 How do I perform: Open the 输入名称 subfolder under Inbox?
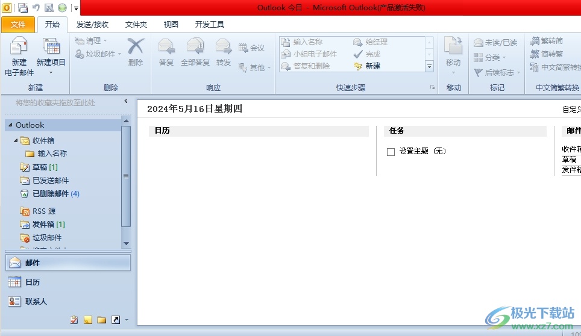pyautogui.click(x=46, y=154)
